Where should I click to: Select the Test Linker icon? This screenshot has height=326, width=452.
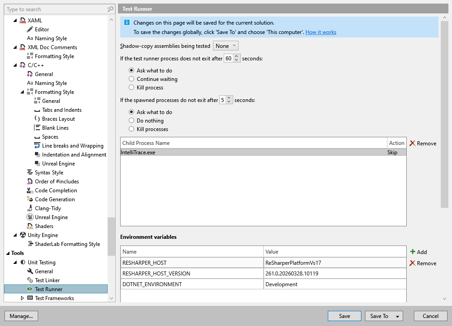31,280
